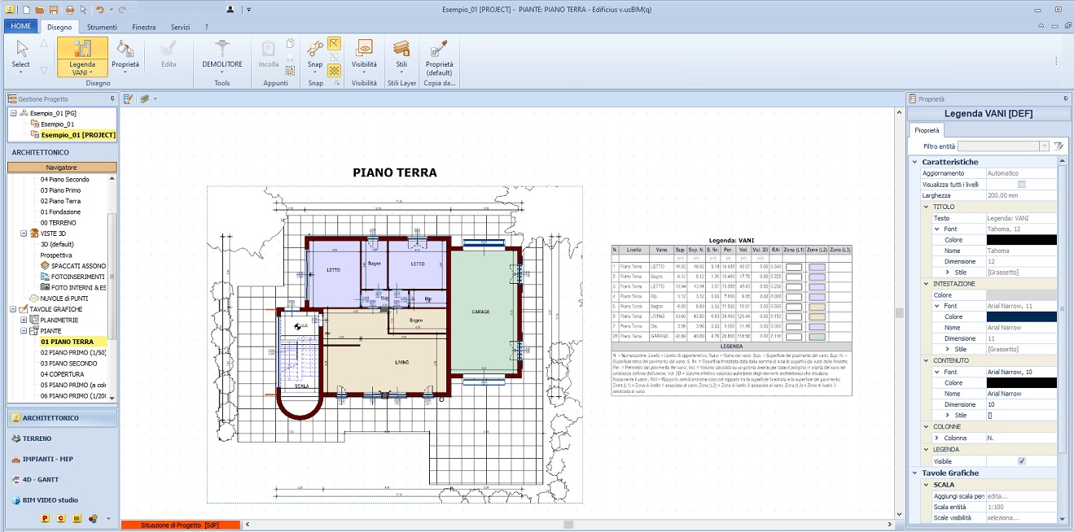Click the Snap tool icon
The image size is (1074, 532).
[x=314, y=49]
